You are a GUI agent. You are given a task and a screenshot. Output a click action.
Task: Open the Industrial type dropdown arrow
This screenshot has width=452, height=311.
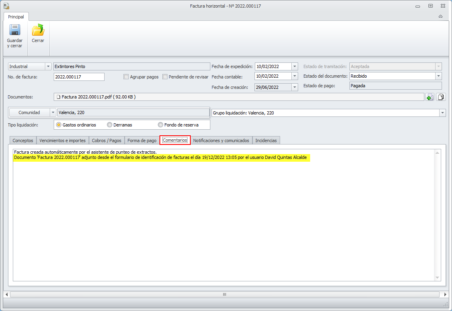tap(48, 66)
